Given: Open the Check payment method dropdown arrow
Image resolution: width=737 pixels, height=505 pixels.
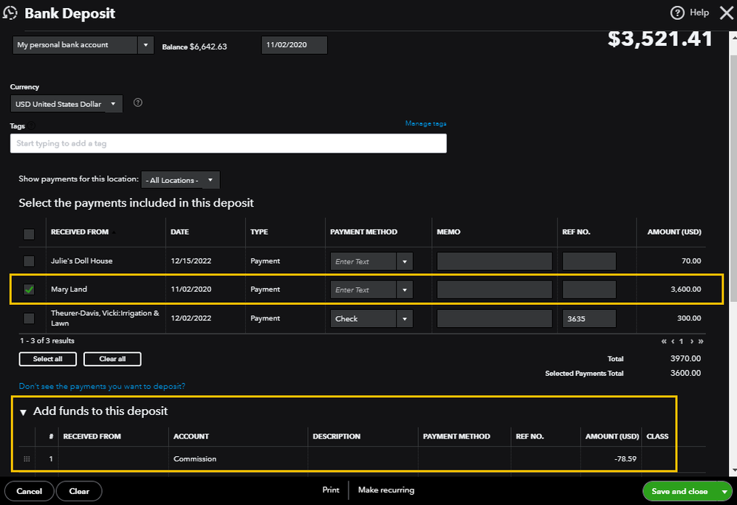Looking at the screenshot, I should [405, 318].
